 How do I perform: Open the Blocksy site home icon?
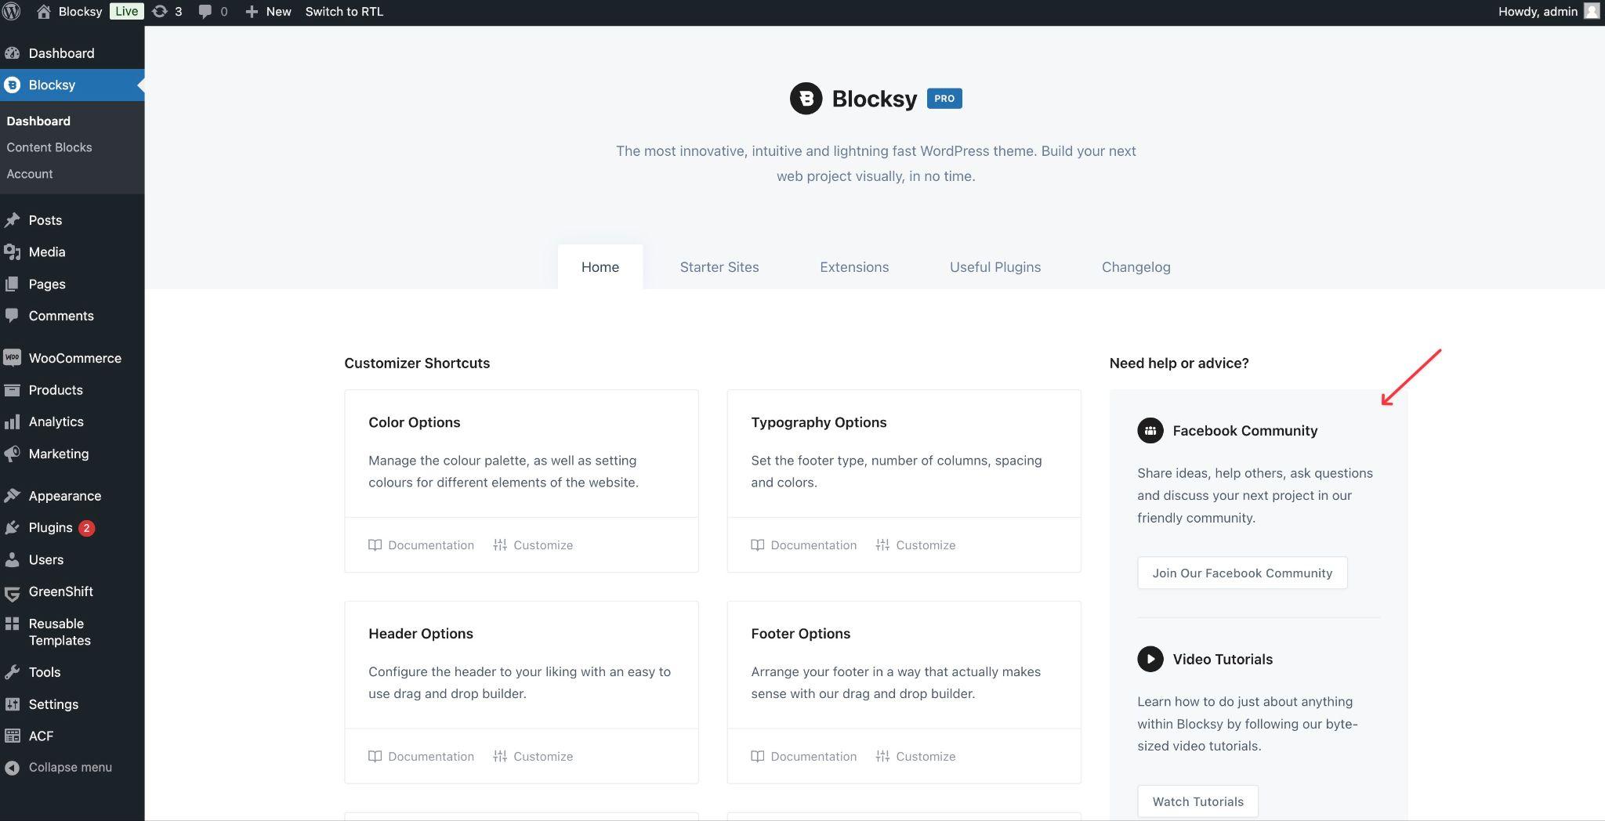click(44, 12)
